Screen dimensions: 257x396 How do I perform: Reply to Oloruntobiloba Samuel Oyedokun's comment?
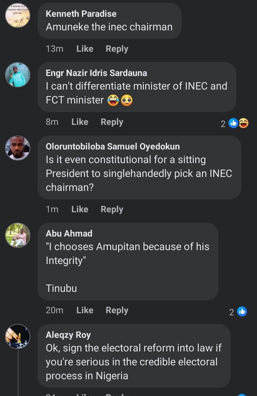112,209
